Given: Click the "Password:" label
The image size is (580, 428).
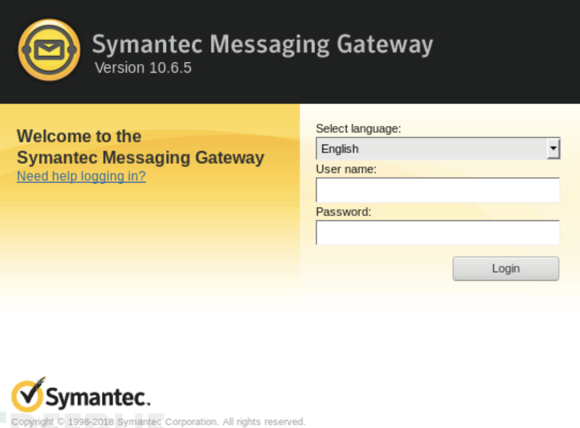Looking at the screenshot, I should coord(343,212).
